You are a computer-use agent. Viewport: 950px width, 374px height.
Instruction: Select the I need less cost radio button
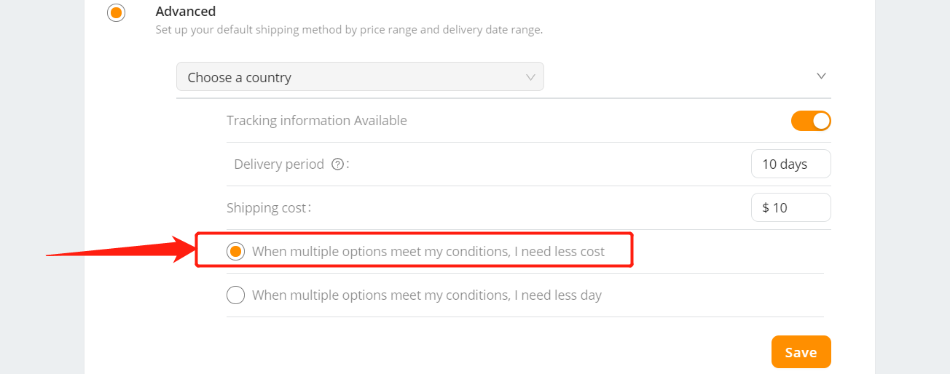click(x=235, y=252)
